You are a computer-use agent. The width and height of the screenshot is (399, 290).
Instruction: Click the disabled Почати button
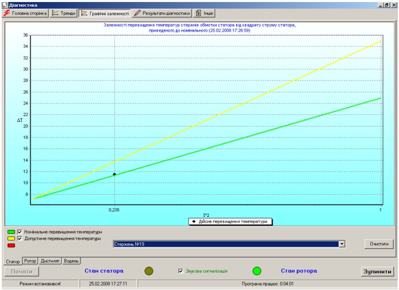(x=22, y=272)
